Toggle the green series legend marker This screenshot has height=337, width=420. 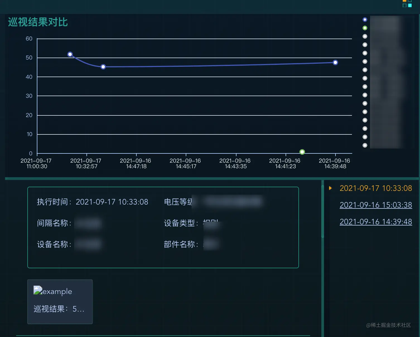point(365,28)
